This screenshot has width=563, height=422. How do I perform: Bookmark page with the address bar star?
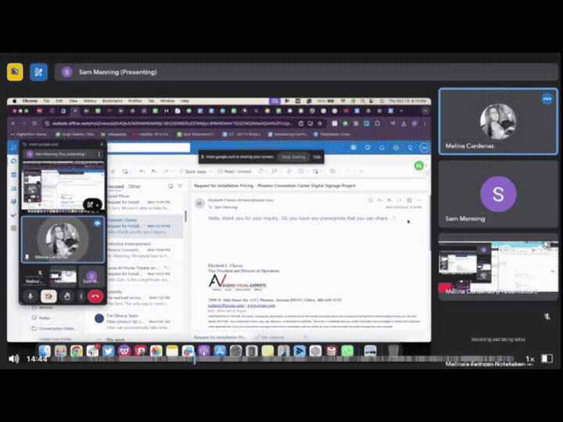(x=320, y=123)
